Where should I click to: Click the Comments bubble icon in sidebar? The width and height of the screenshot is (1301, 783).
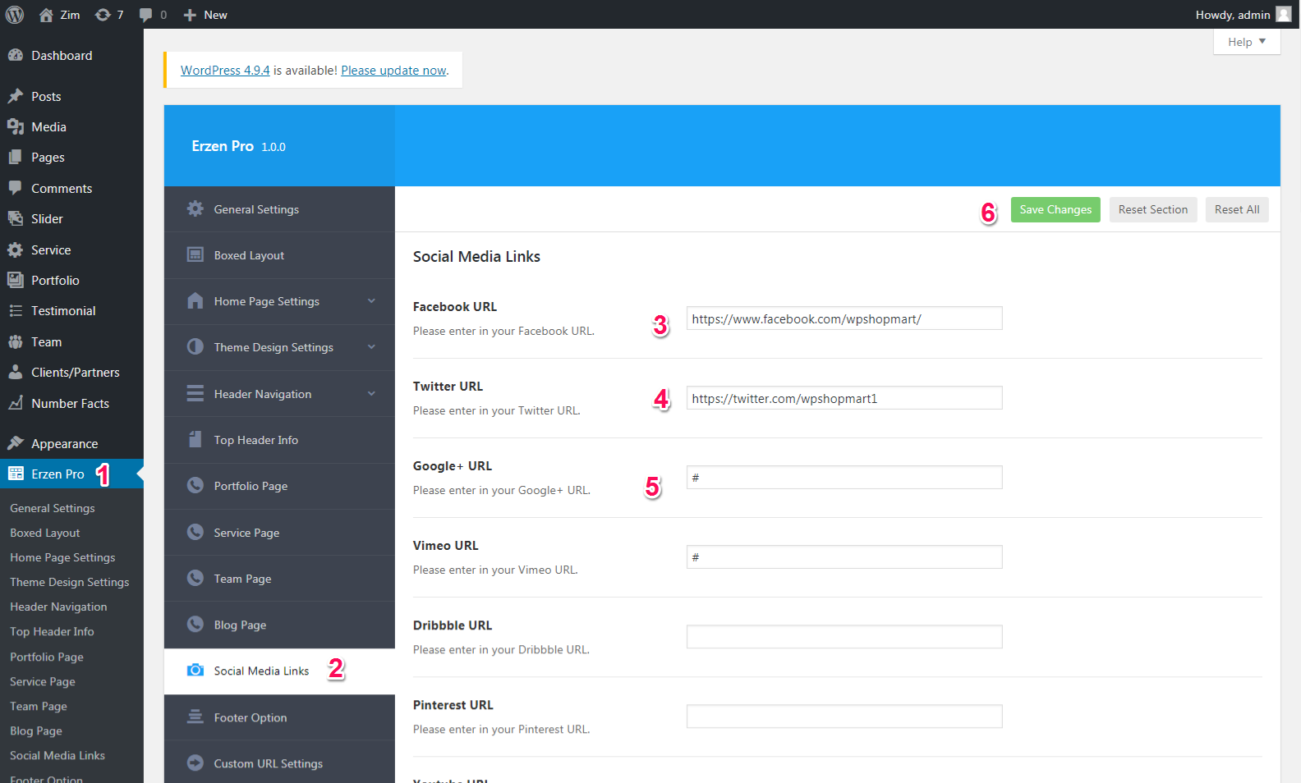pos(15,188)
